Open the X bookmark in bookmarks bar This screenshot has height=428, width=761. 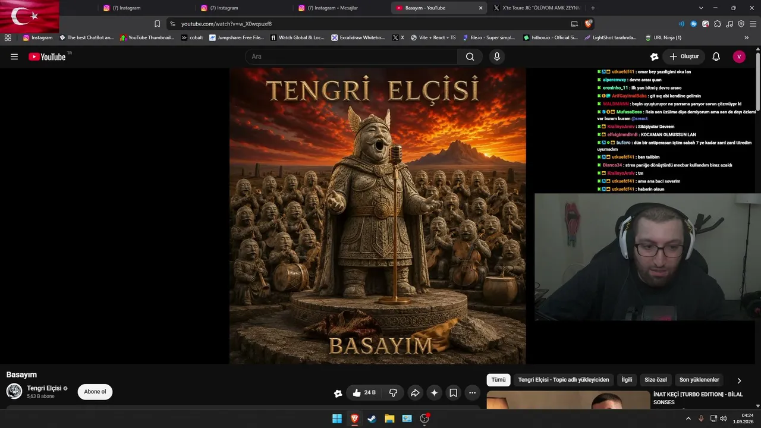[398, 37]
